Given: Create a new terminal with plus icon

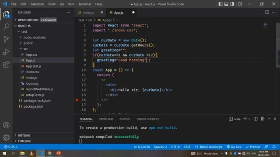Looking at the screenshot, I should (x=245, y=119).
